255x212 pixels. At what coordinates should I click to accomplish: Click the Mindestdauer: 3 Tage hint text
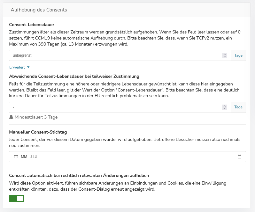pyautogui.click(x=36, y=117)
